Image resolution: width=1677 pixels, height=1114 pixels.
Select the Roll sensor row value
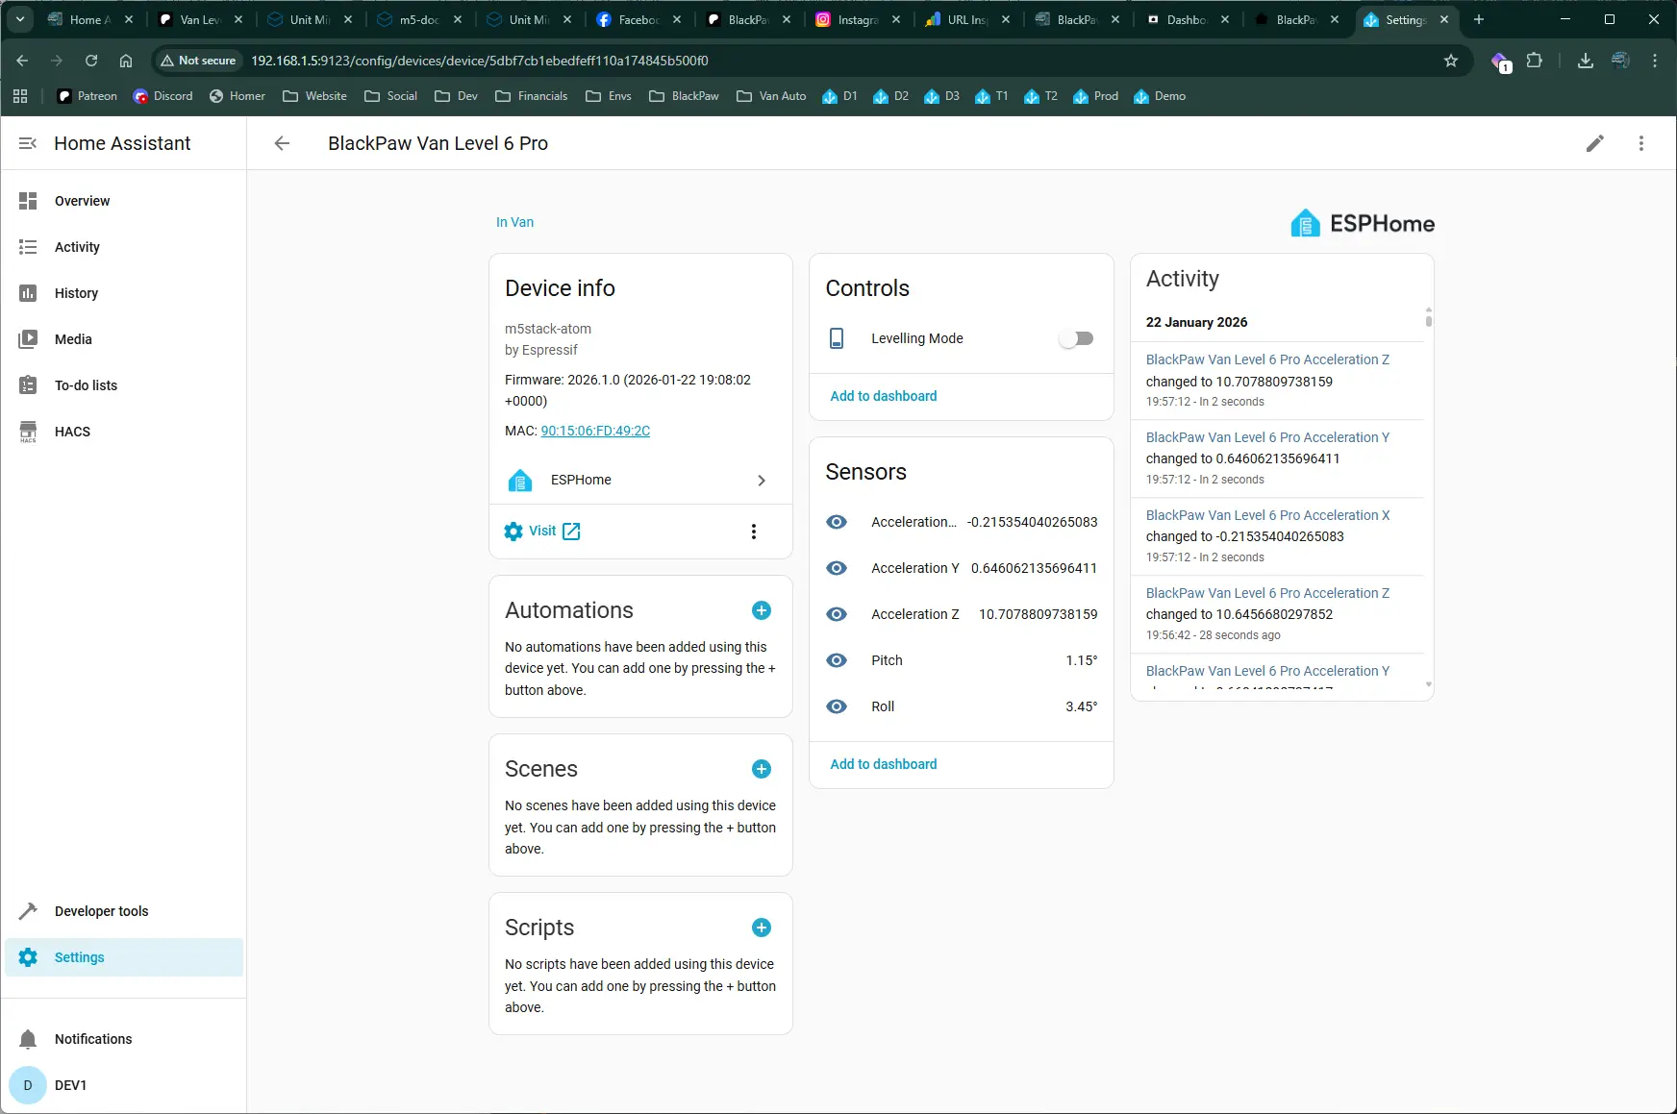1081,706
